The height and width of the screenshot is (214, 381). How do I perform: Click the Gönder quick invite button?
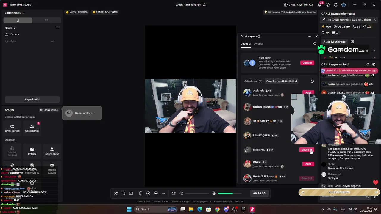pos(307,63)
